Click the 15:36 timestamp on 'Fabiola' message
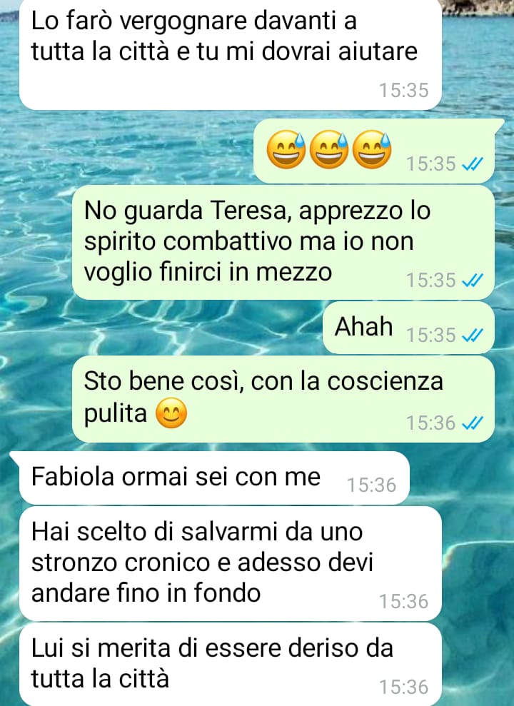 pos(371,485)
